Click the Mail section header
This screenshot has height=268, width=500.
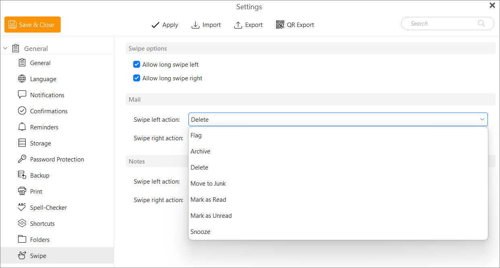(311, 99)
